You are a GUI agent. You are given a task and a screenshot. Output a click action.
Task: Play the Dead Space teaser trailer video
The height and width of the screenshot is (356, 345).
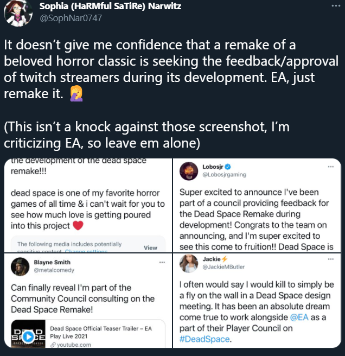coord(28,335)
